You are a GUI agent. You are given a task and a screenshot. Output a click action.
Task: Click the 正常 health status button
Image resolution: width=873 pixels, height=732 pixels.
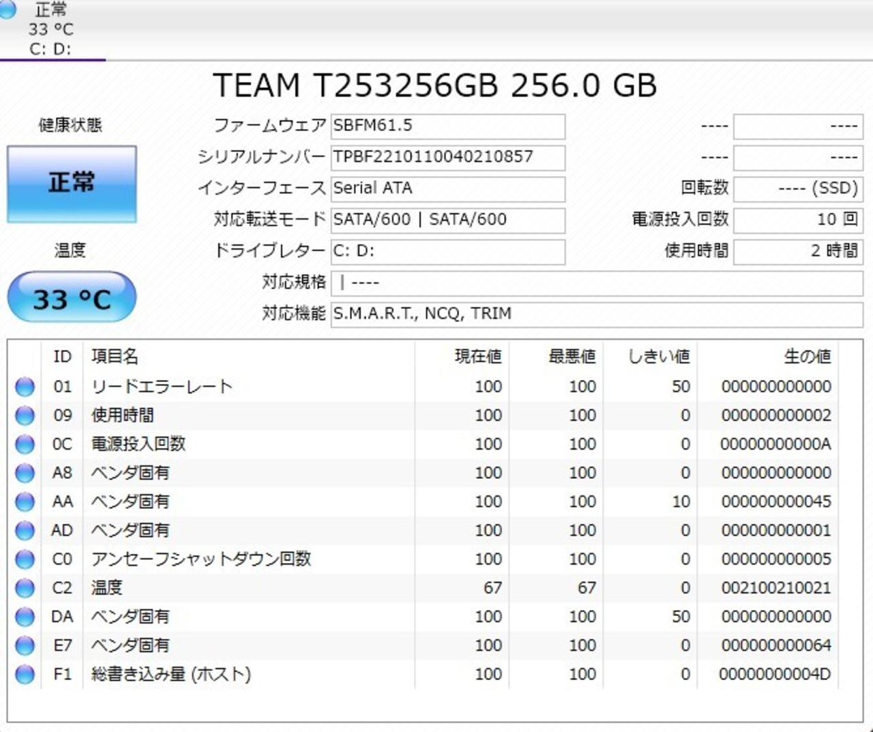[x=72, y=184]
